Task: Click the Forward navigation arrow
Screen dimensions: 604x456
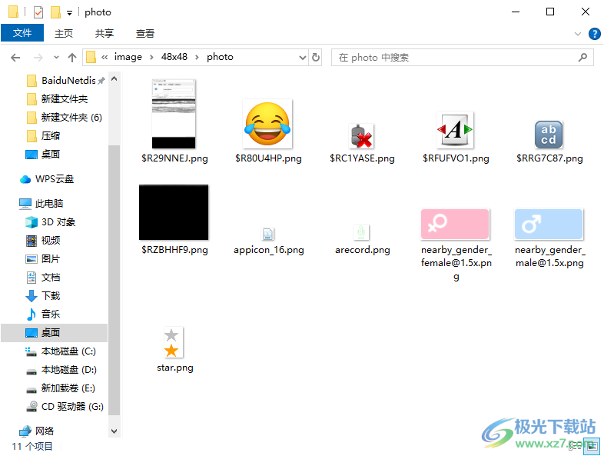Action: pos(38,58)
